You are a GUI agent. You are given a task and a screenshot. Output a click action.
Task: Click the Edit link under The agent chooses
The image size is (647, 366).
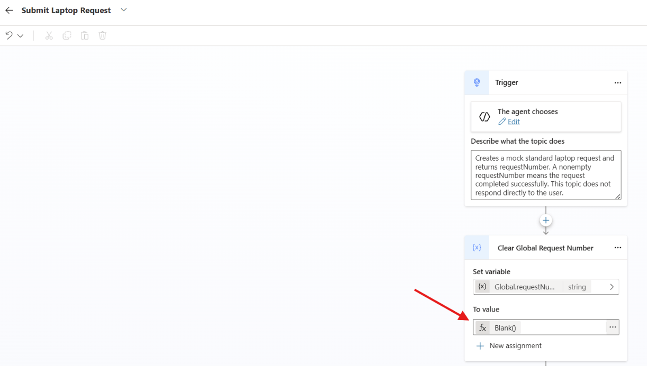[514, 121]
